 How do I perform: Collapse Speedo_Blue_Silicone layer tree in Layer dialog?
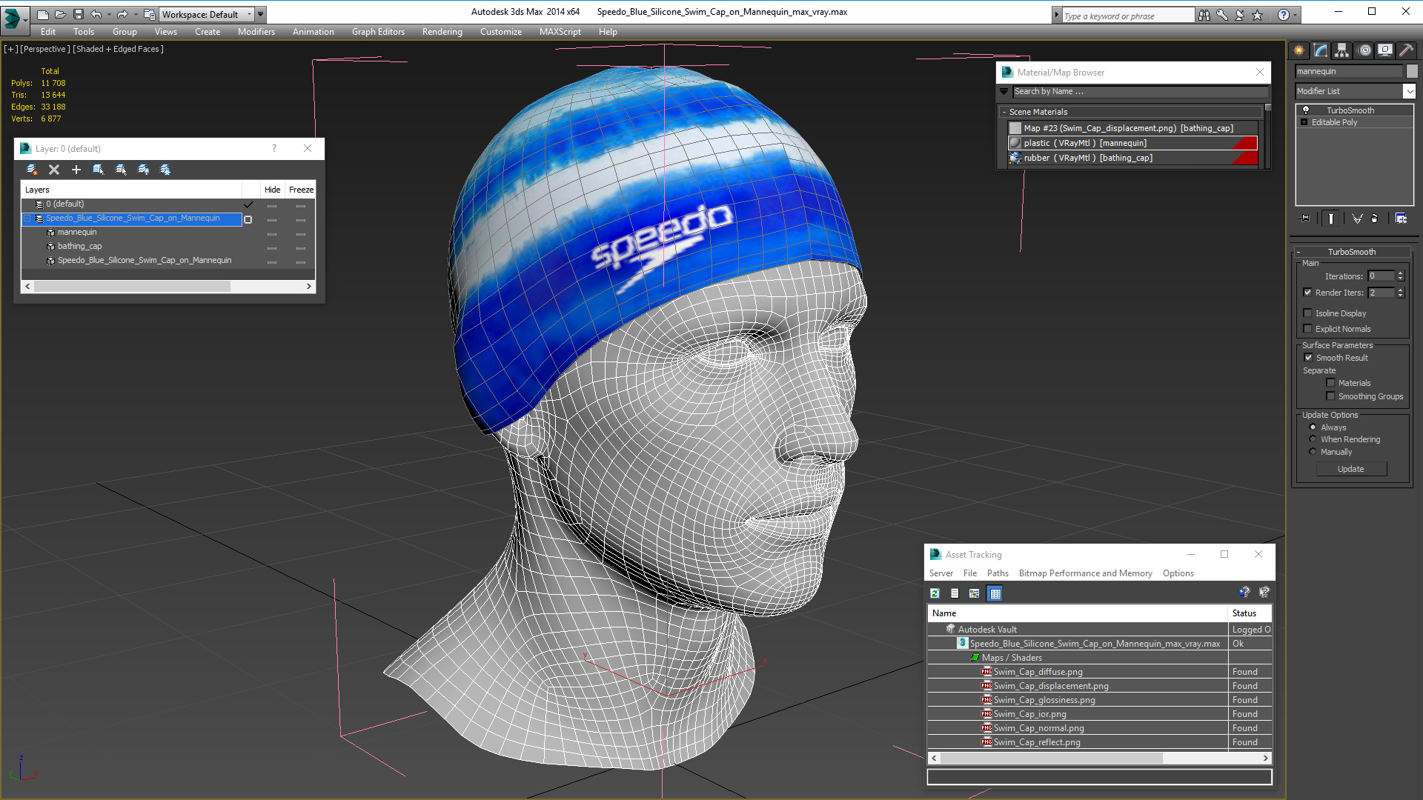pyautogui.click(x=27, y=219)
